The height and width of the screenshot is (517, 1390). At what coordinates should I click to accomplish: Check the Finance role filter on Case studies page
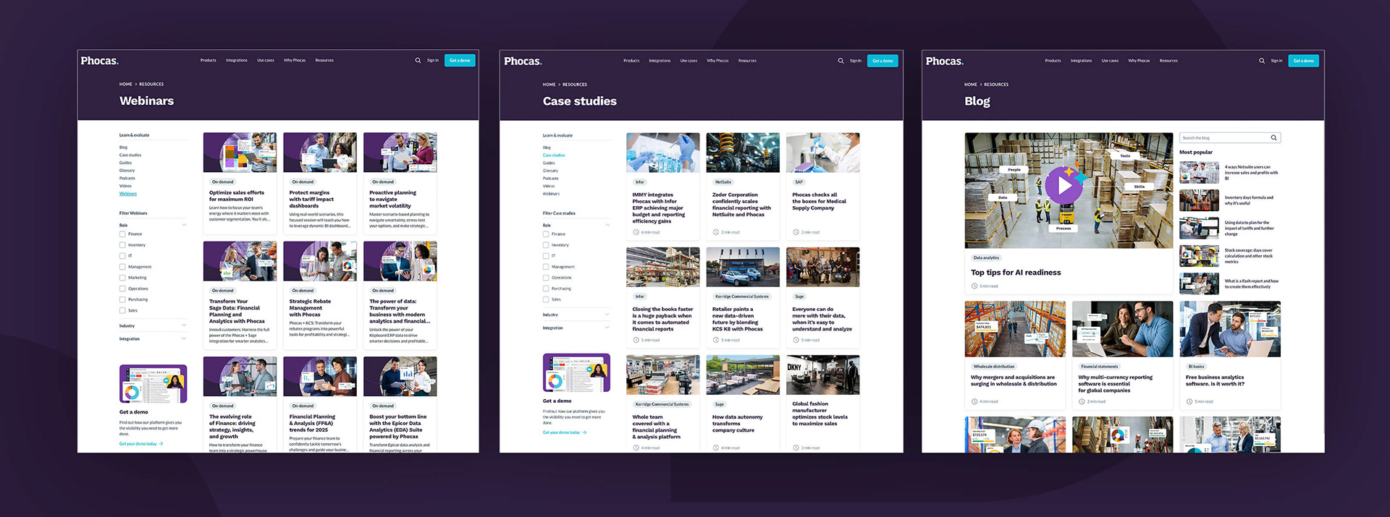pyautogui.click(x=546, y=234)
